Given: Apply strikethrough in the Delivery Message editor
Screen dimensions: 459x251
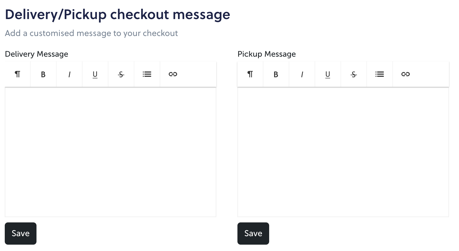Looking at the screenshot, I should click(x=121, y=74).
